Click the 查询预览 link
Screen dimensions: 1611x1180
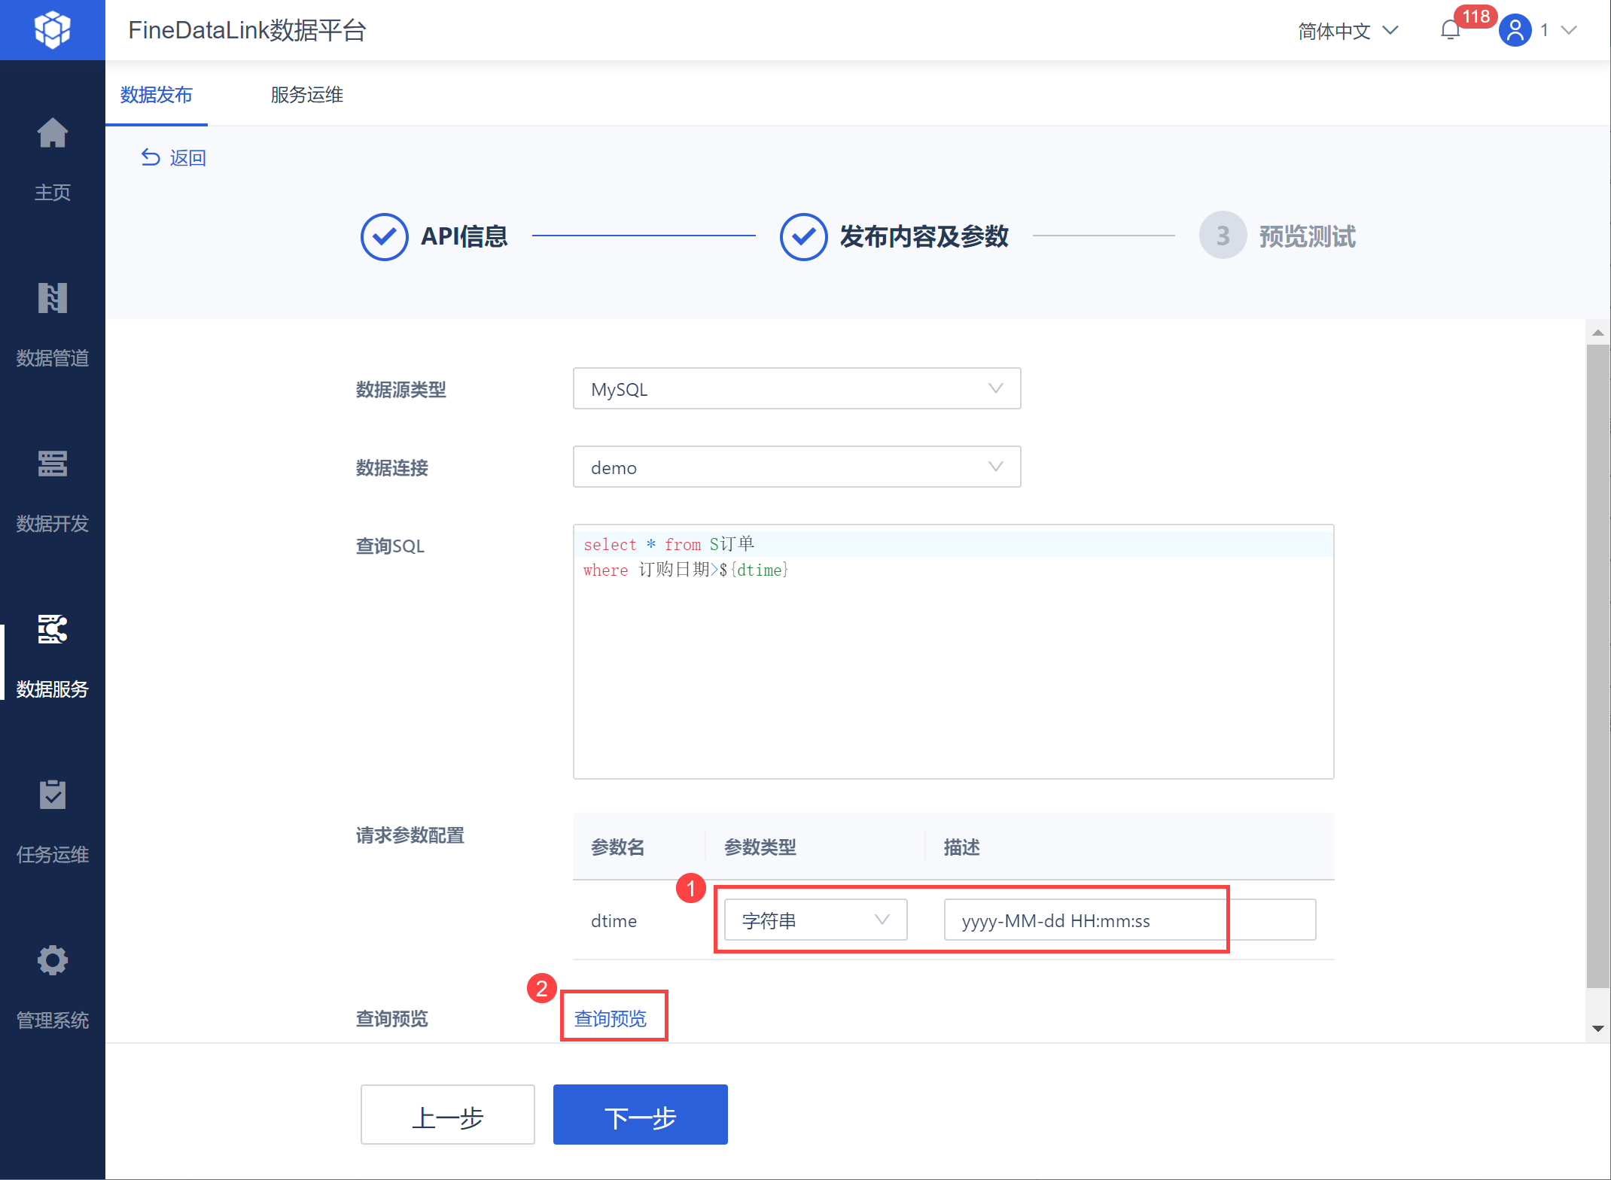[611, 1018]
